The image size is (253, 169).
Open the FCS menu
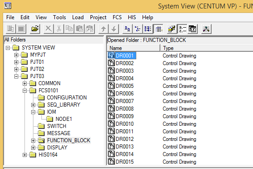coord(117,17)
